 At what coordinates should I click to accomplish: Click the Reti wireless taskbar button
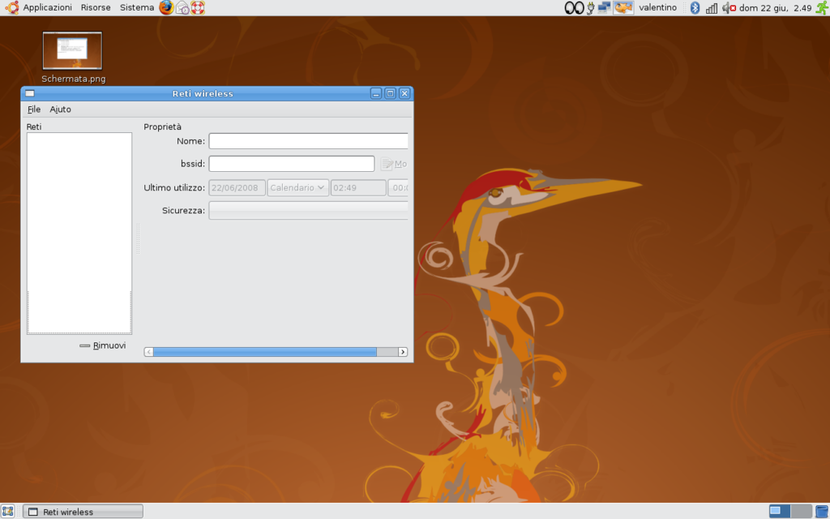click(83, 512)
